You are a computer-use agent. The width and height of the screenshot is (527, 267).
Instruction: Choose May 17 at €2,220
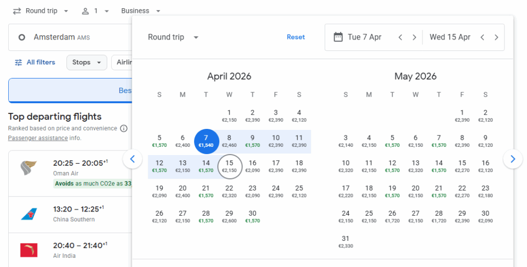[346, 192]
